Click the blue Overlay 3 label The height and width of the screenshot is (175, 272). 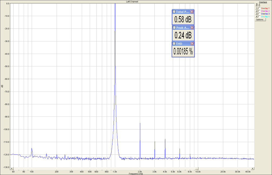click(x=265, y=14)
